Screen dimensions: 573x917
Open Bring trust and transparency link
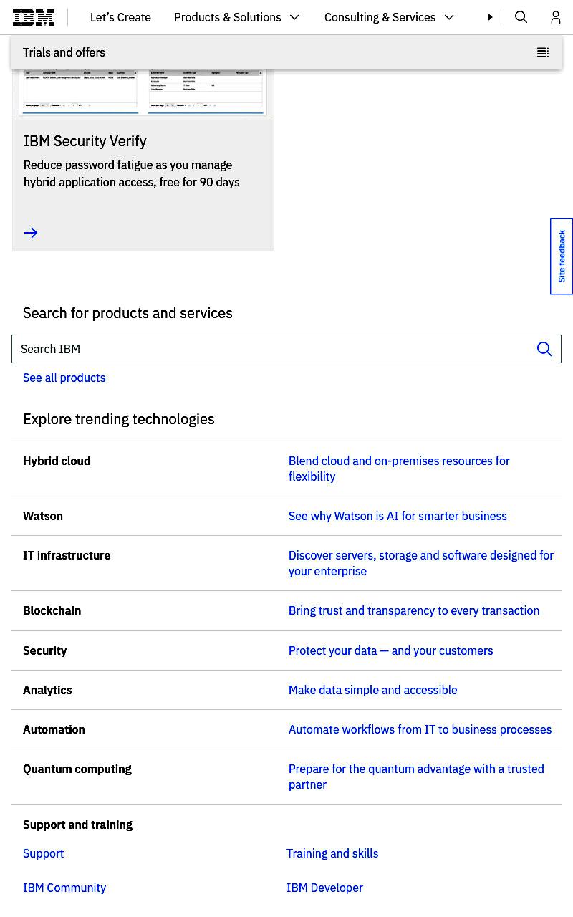click(x=414, y=610)
